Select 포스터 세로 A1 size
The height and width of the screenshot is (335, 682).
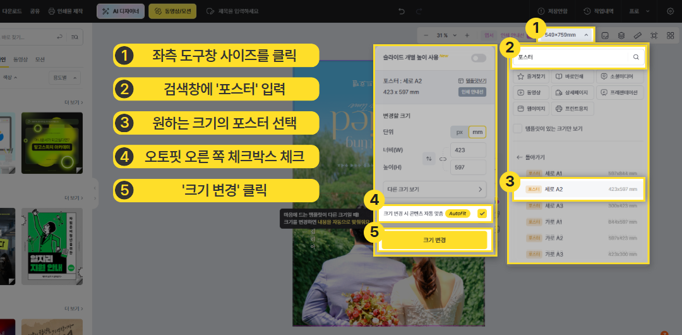point(579,173)
